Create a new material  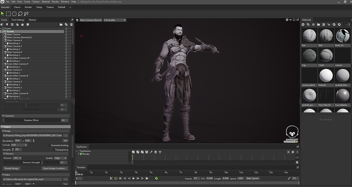(x=303, y=25)
